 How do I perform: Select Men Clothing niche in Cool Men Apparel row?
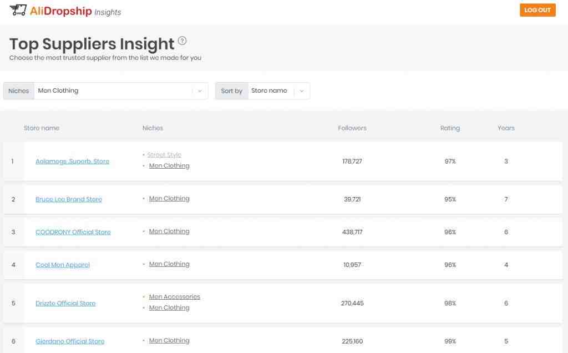(169, 264)
